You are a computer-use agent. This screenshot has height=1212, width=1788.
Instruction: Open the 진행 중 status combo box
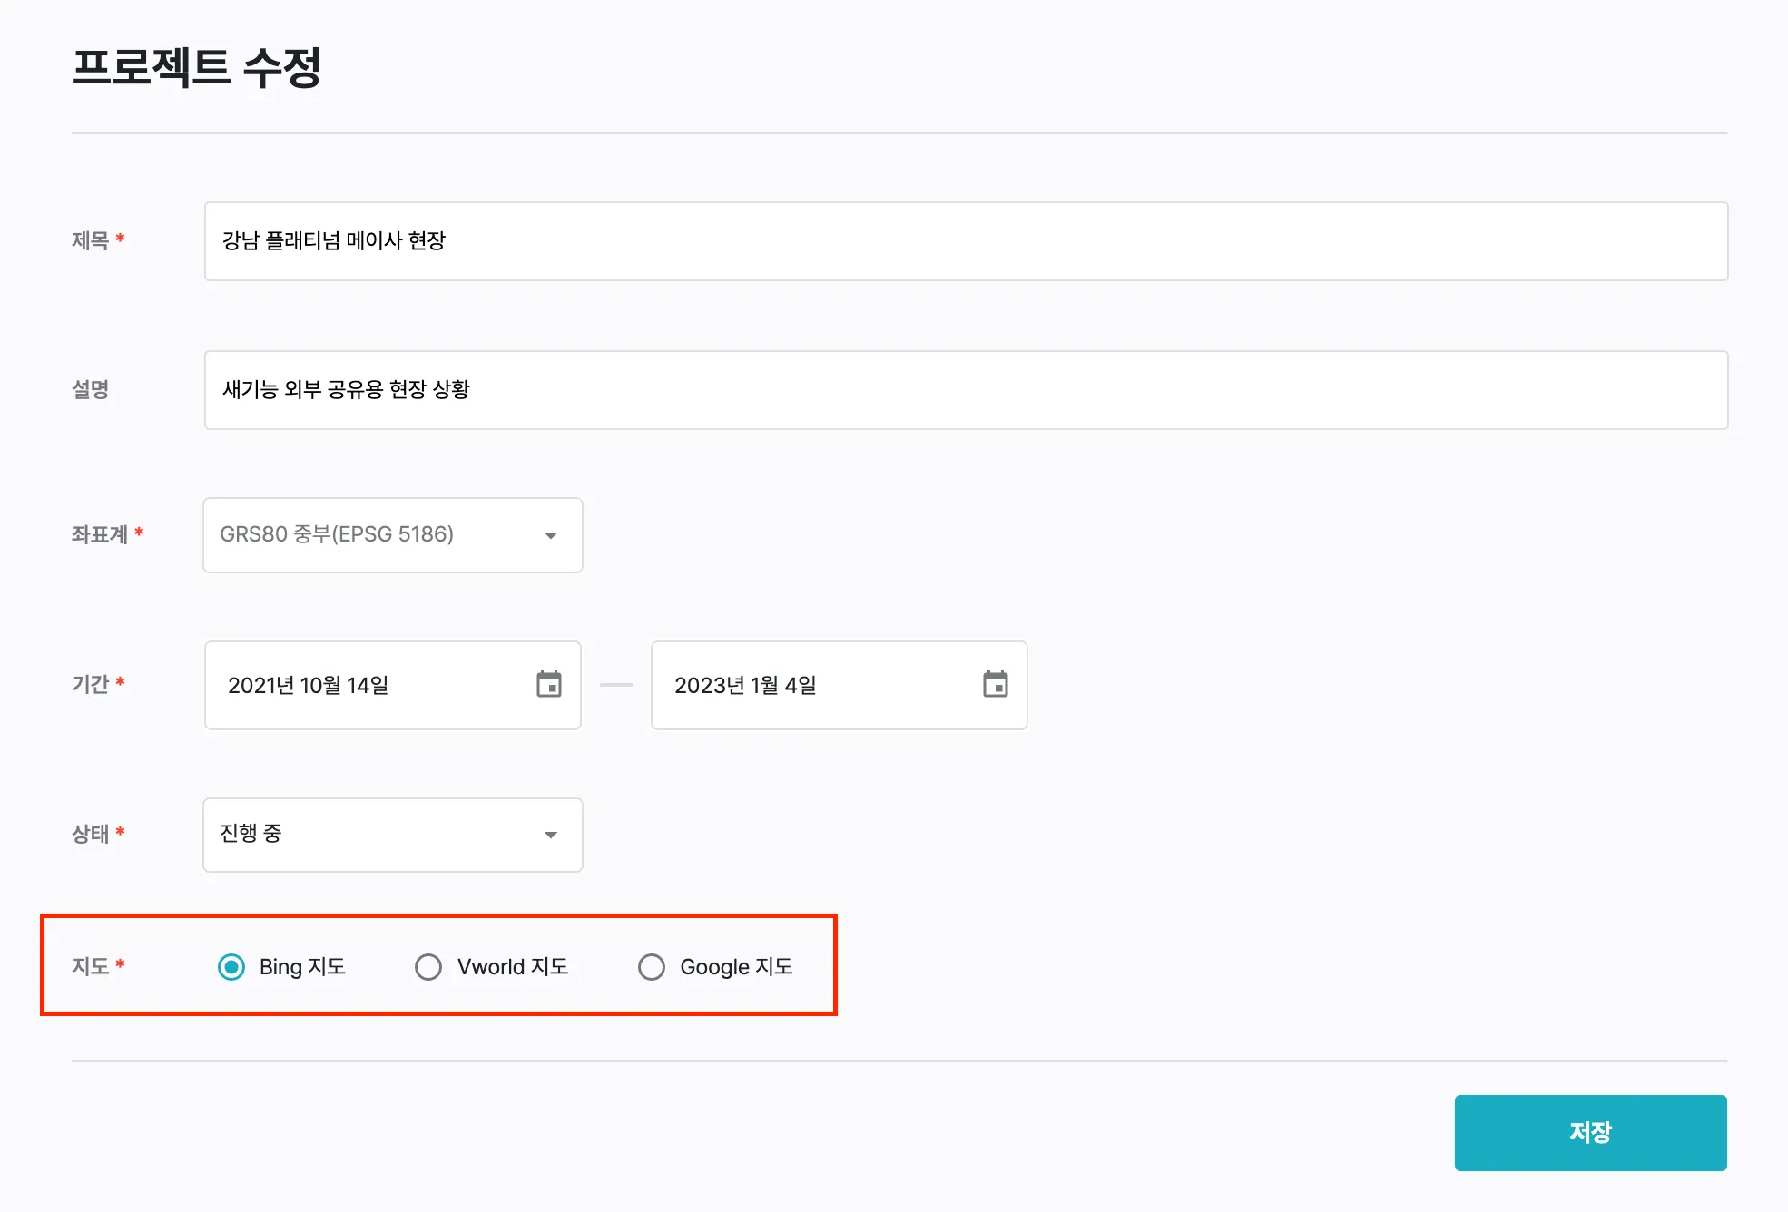point(363,835)
